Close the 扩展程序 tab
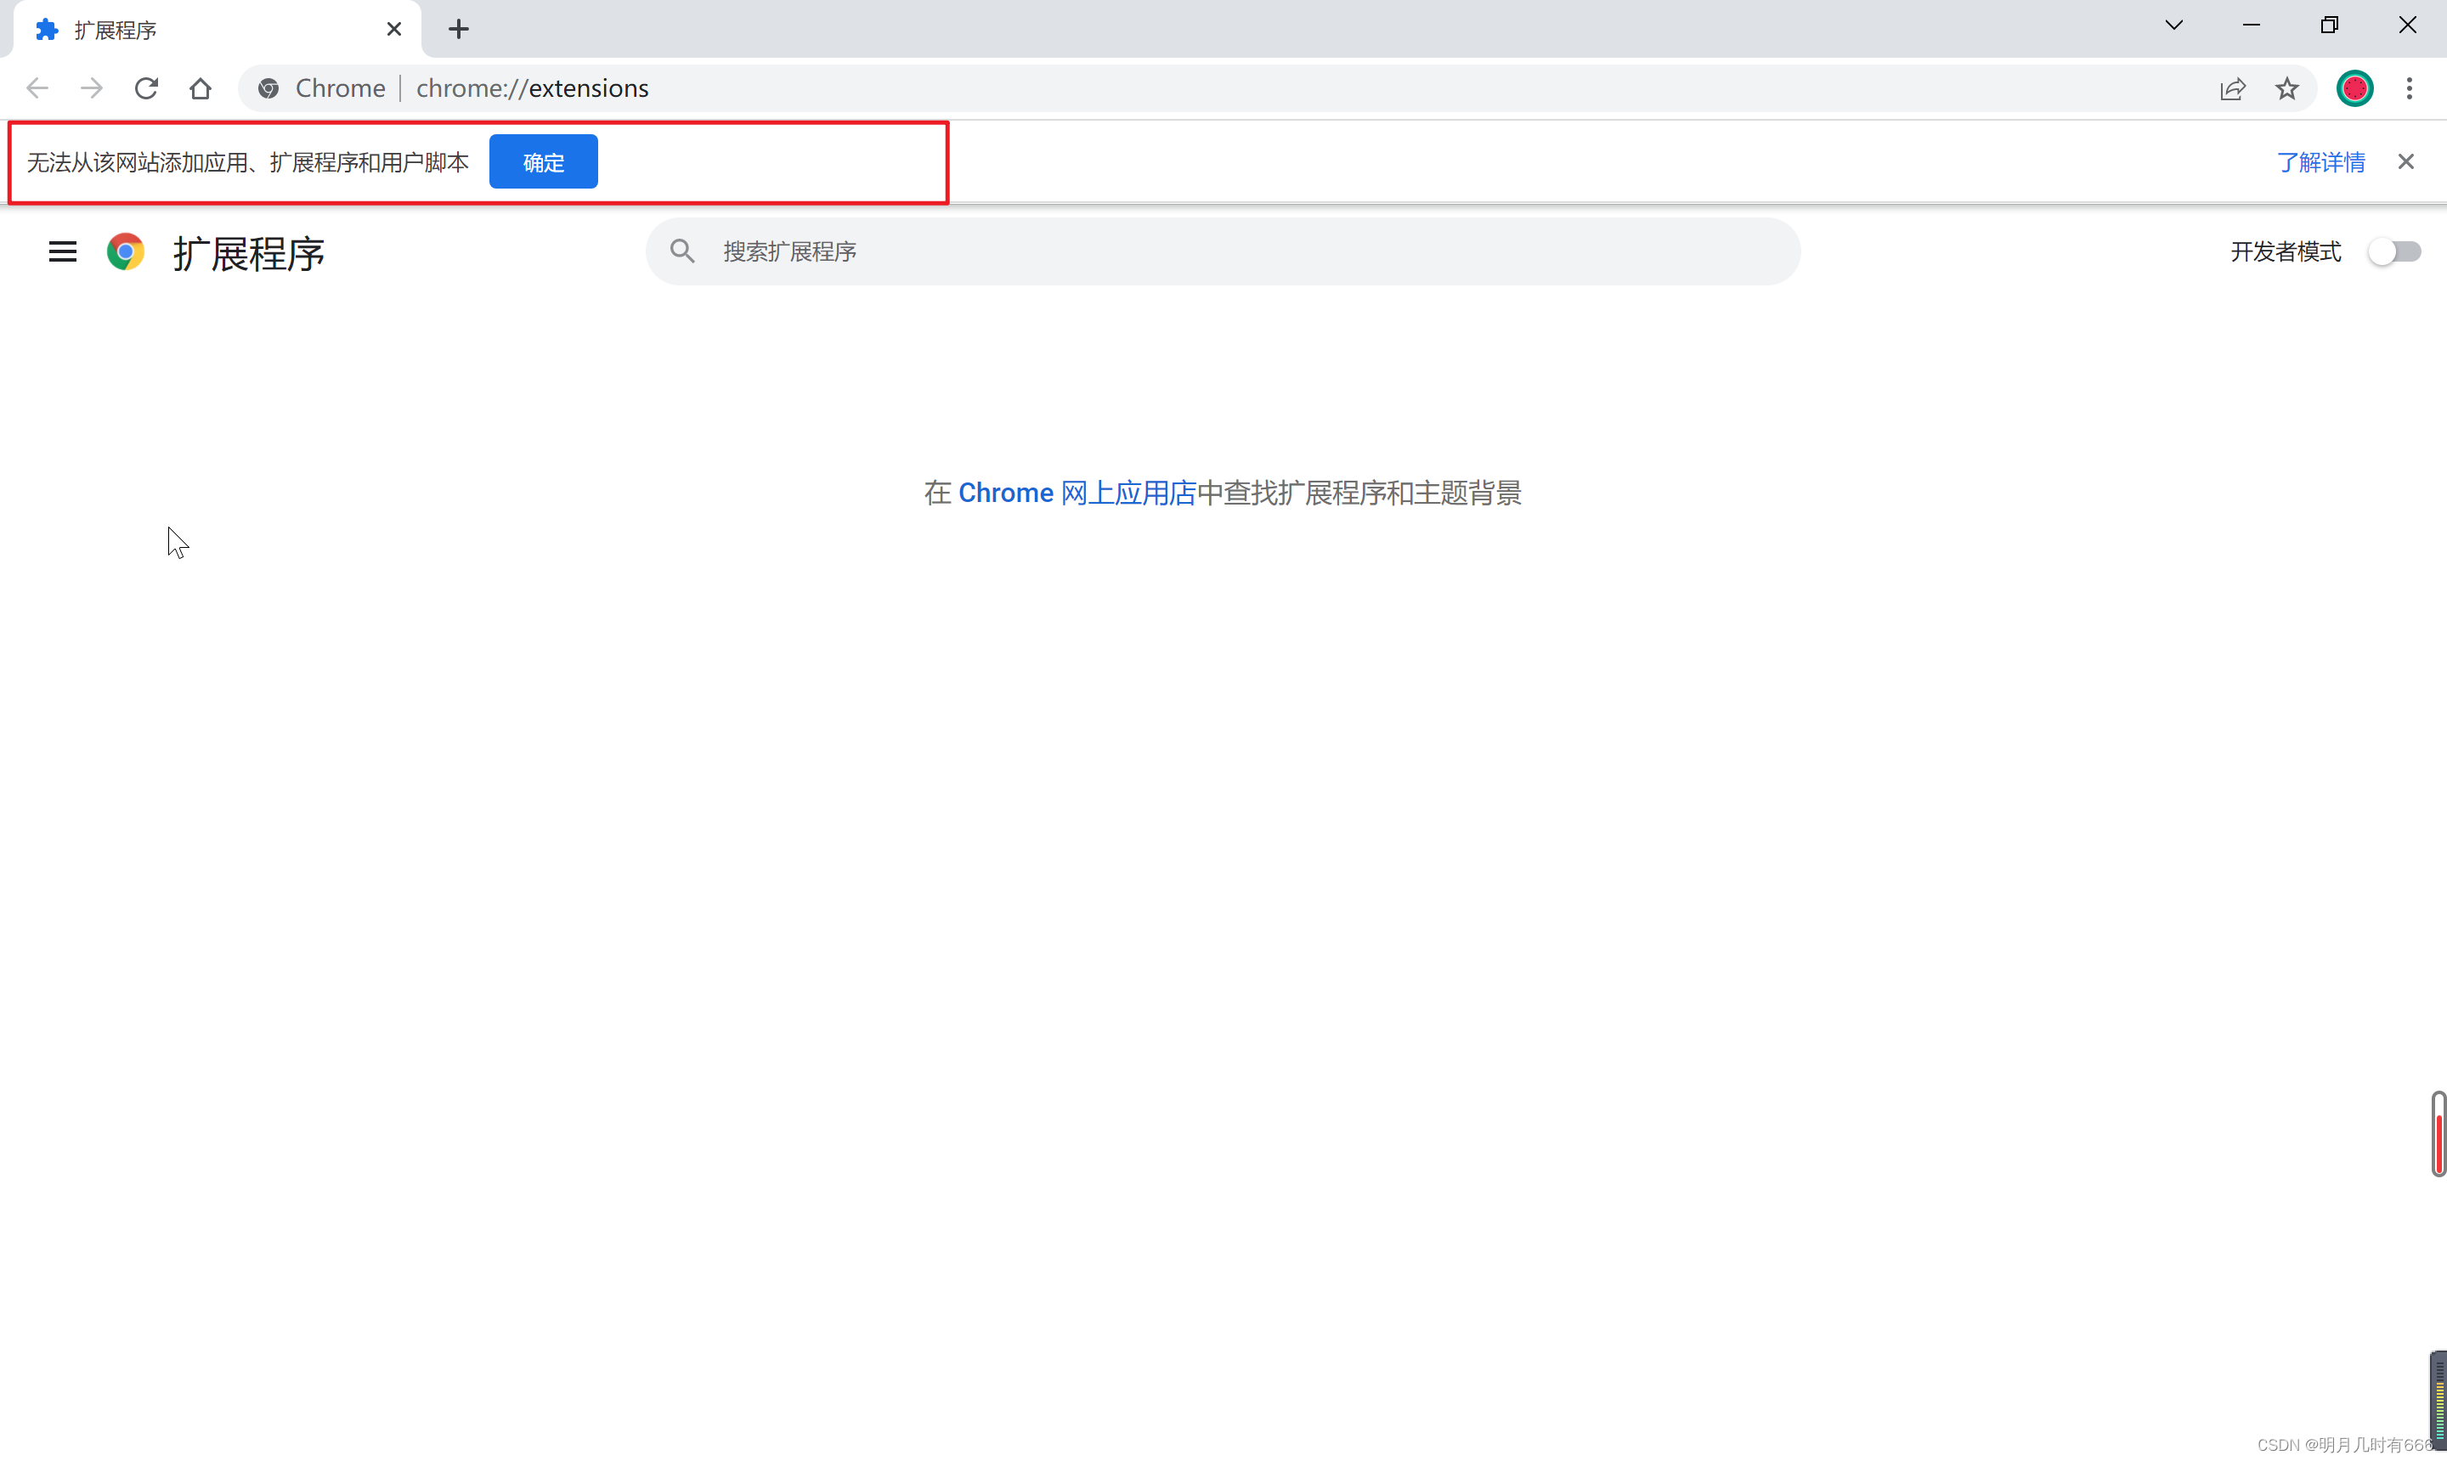The height and width of the screenshot is (1461, 2447). tap(394, 30)
